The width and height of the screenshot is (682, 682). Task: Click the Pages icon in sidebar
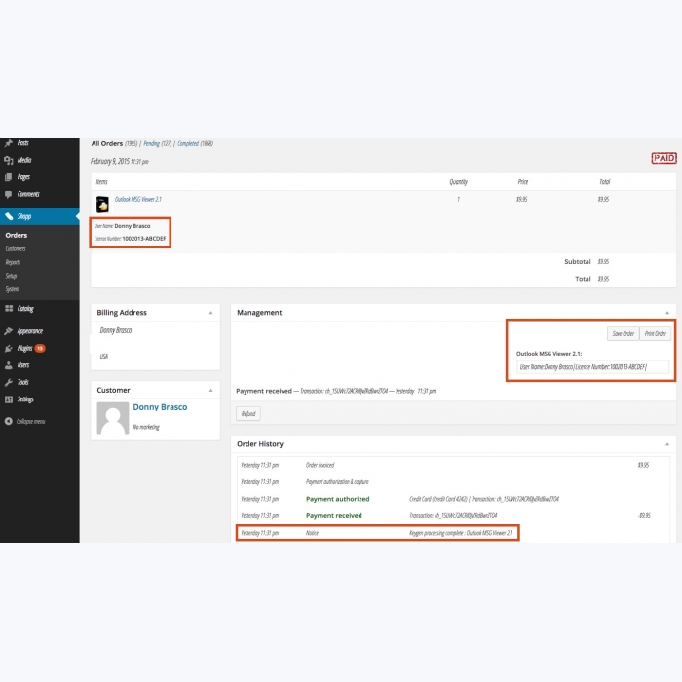(x=8, y=177)
